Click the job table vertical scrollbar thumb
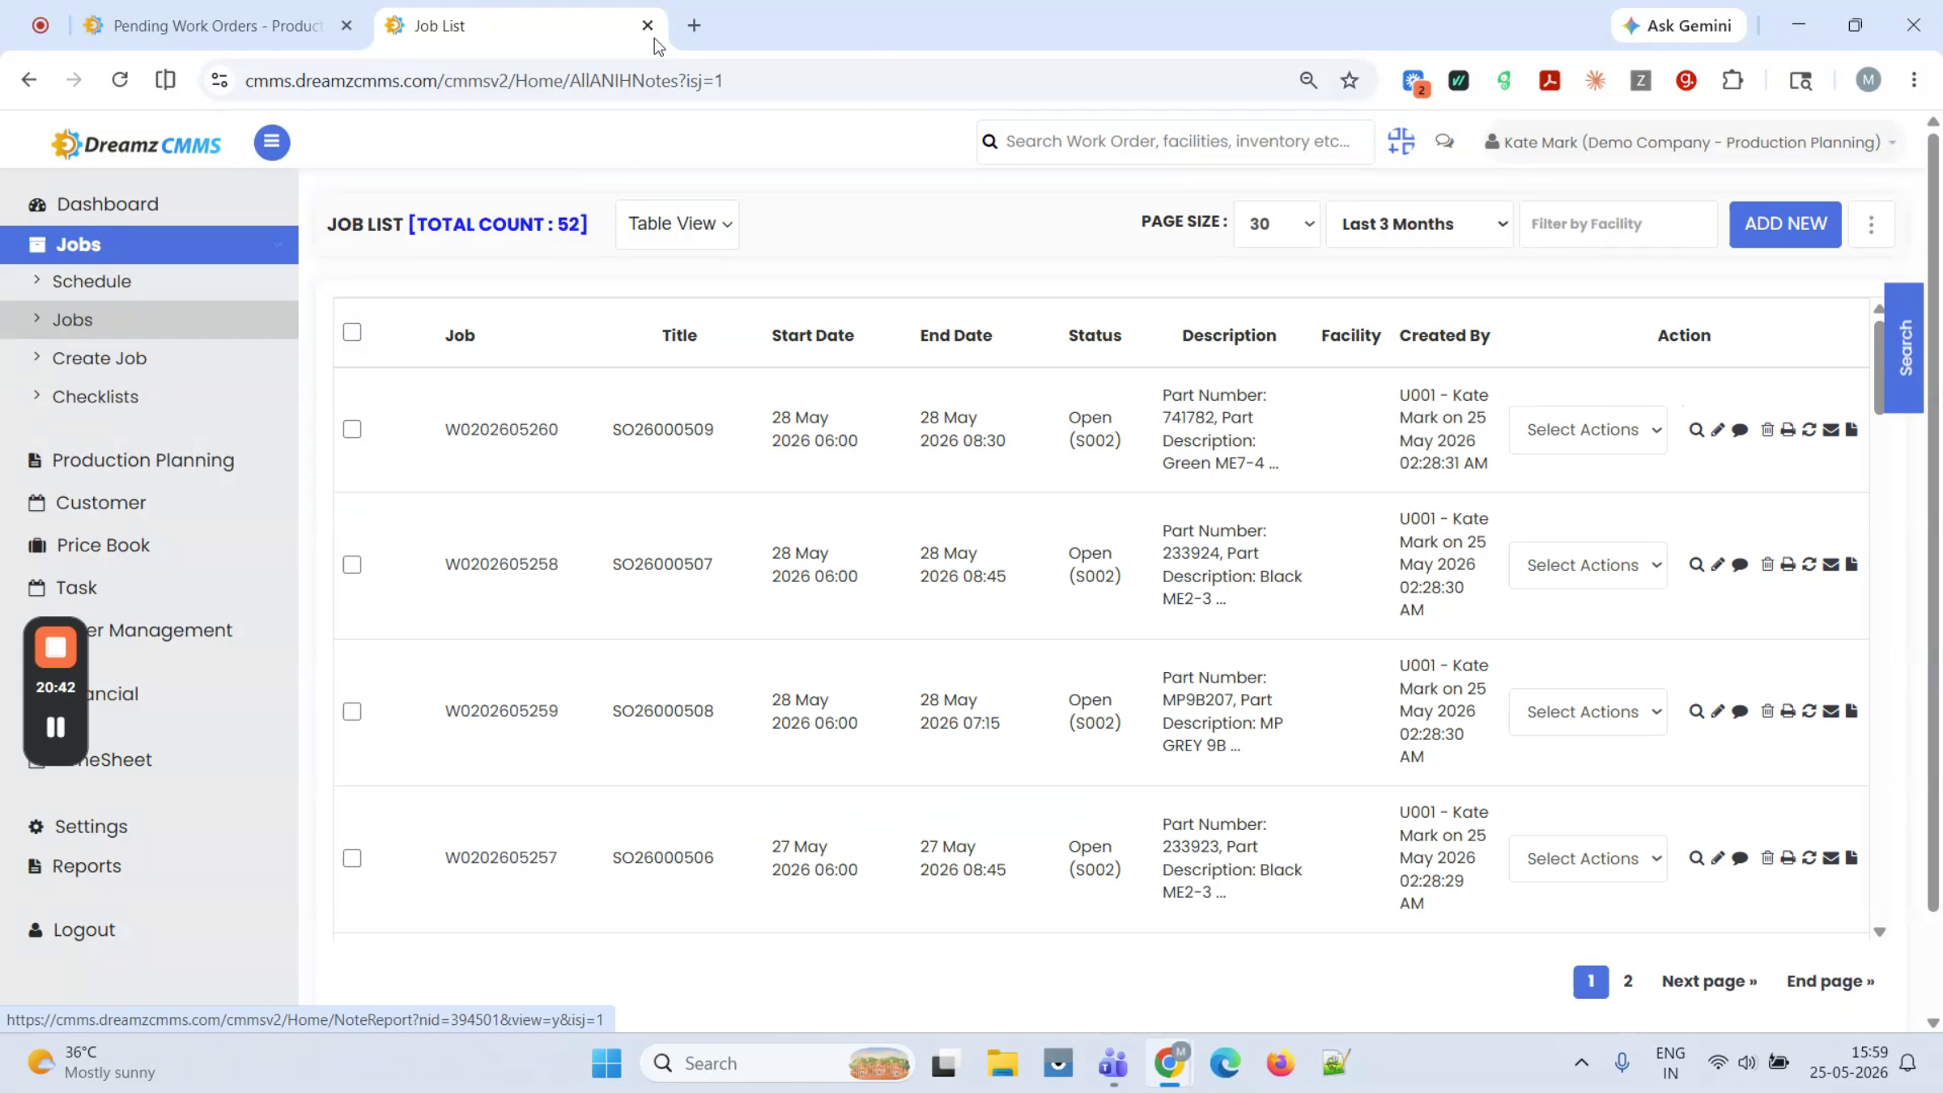This screenshot has width=1943, height=1093. [1878, 368]
